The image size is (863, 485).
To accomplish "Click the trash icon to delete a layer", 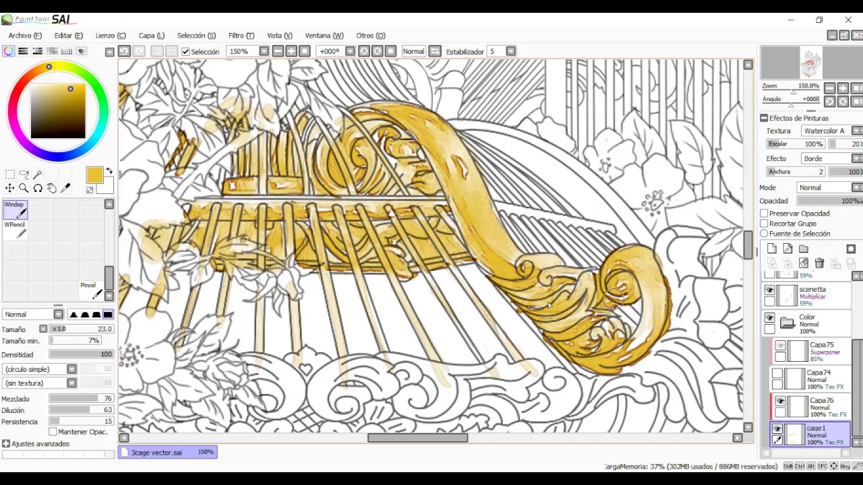I will [819, 263].
